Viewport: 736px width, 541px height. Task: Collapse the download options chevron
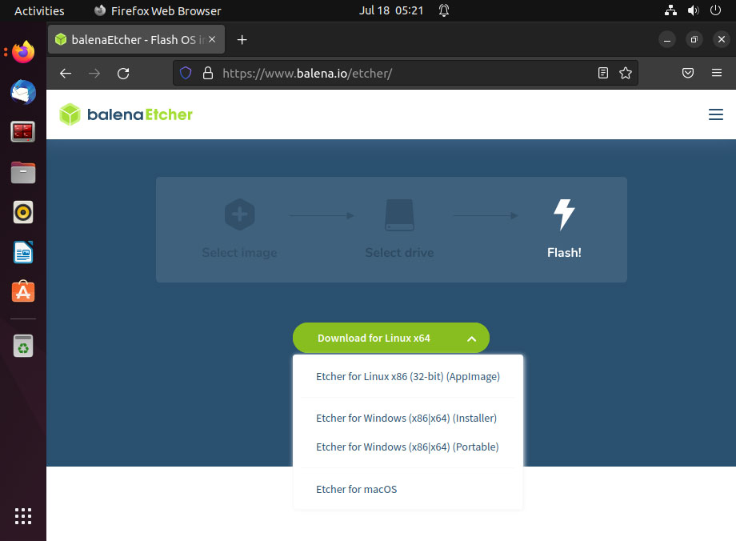[x=472, y=339]
